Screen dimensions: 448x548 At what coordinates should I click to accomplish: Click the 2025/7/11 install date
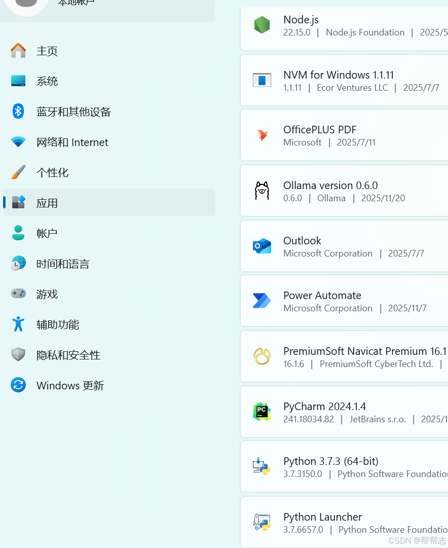click(356, 142)
